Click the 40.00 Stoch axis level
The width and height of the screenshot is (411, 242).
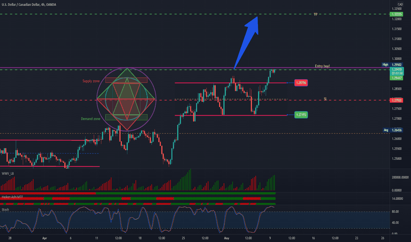(395, 223)
